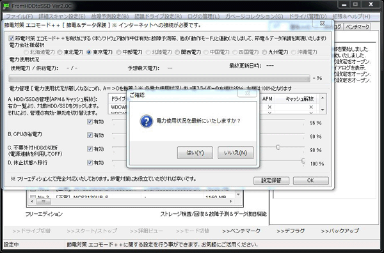384x253 pixels.
Task: Open the ファイル(F) menu
Action: tap(19, 17)
